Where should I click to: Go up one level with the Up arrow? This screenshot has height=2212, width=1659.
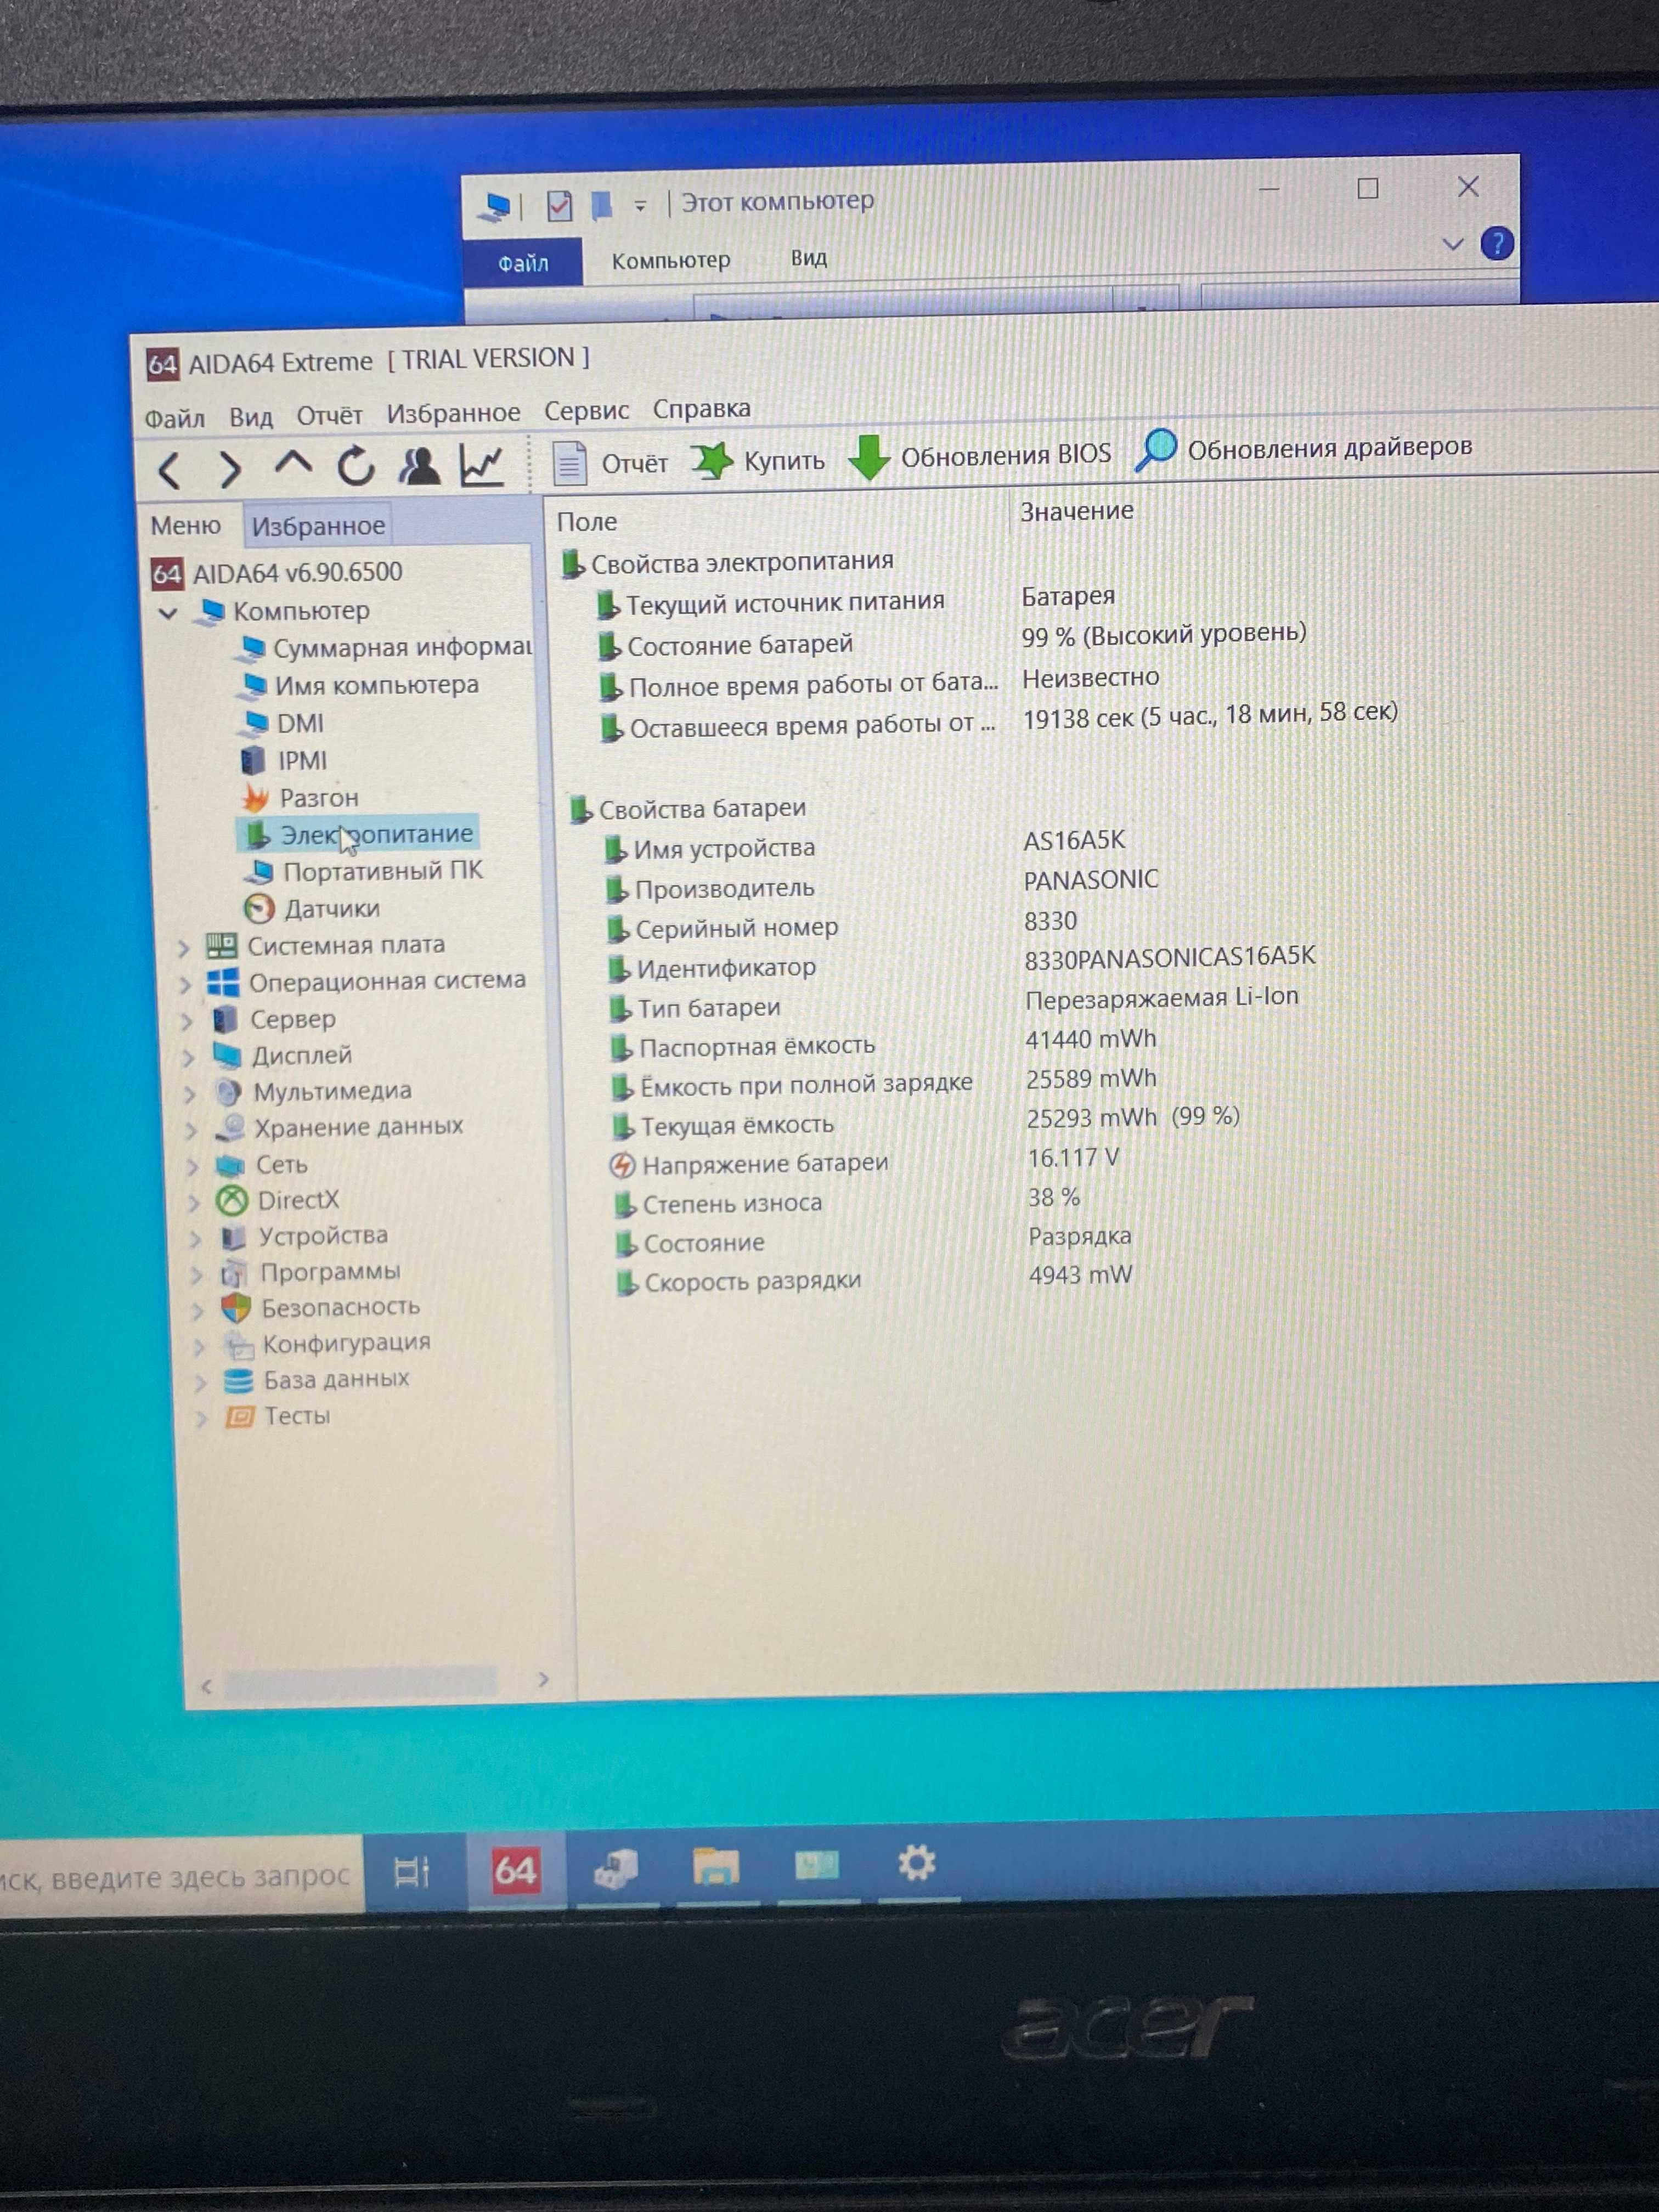click(293, 463)
